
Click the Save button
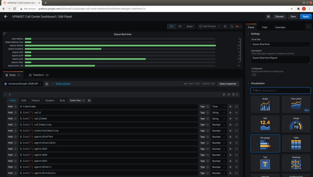tap(293, 16)
